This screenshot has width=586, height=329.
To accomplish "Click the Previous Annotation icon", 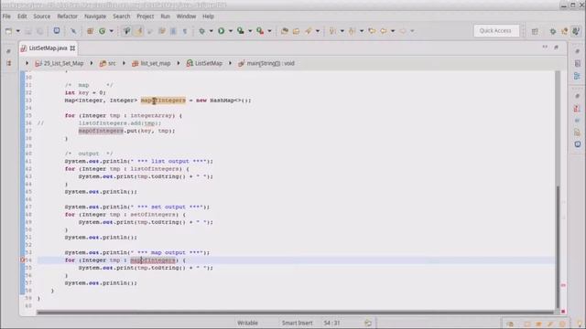I will click(x=352, y=31).
